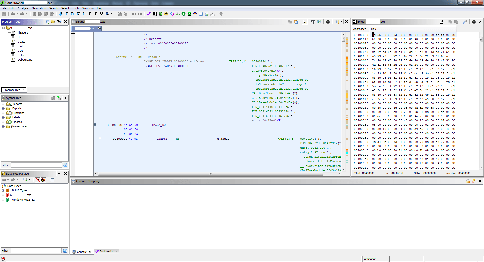Click the Undo arrow in toolbar
Screen dimensions: 484x262
coord(134,14)
